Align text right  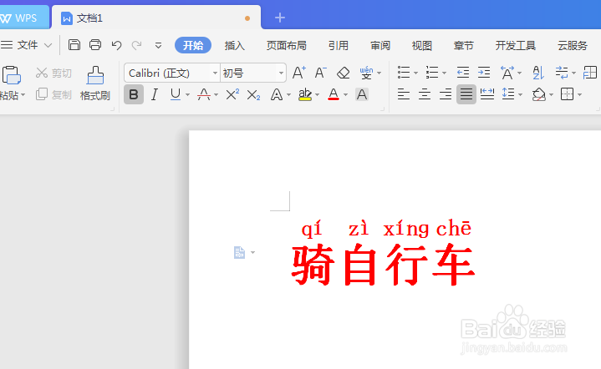pos(446,94)
